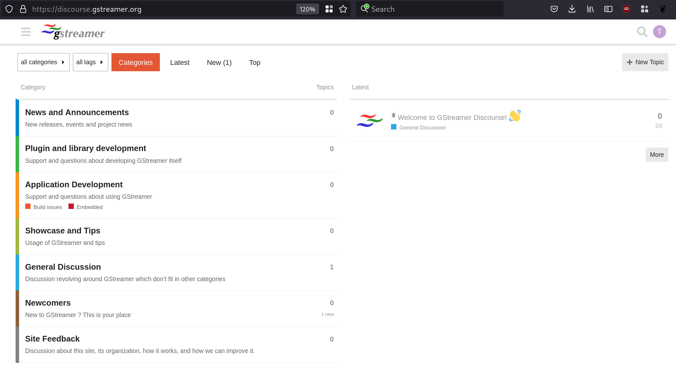Open the search interface
The width and height of the screenshot is (676, 388).
(x=642, y=31)
